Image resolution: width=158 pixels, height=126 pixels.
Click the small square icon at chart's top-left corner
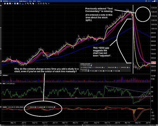pos(1,6)
